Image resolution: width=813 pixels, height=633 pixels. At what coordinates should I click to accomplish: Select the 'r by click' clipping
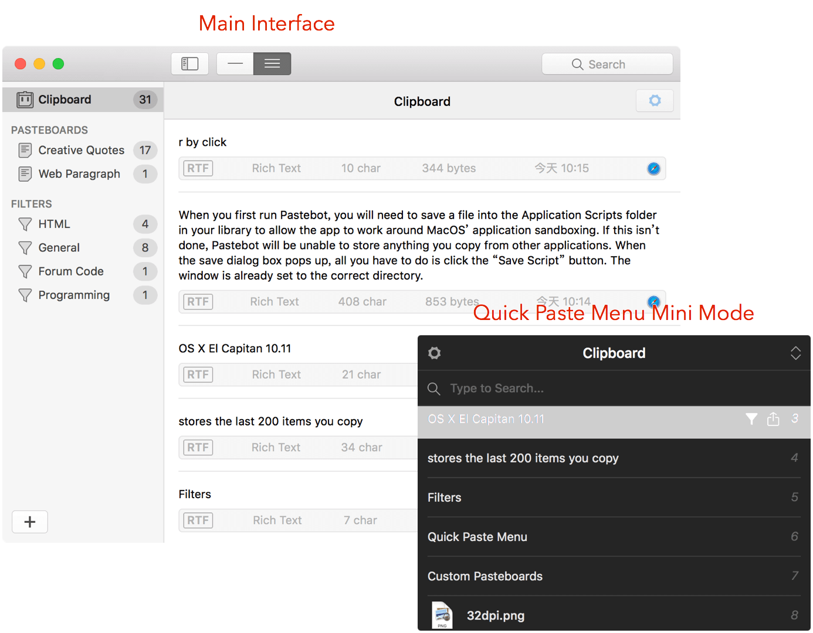(422, 156)
